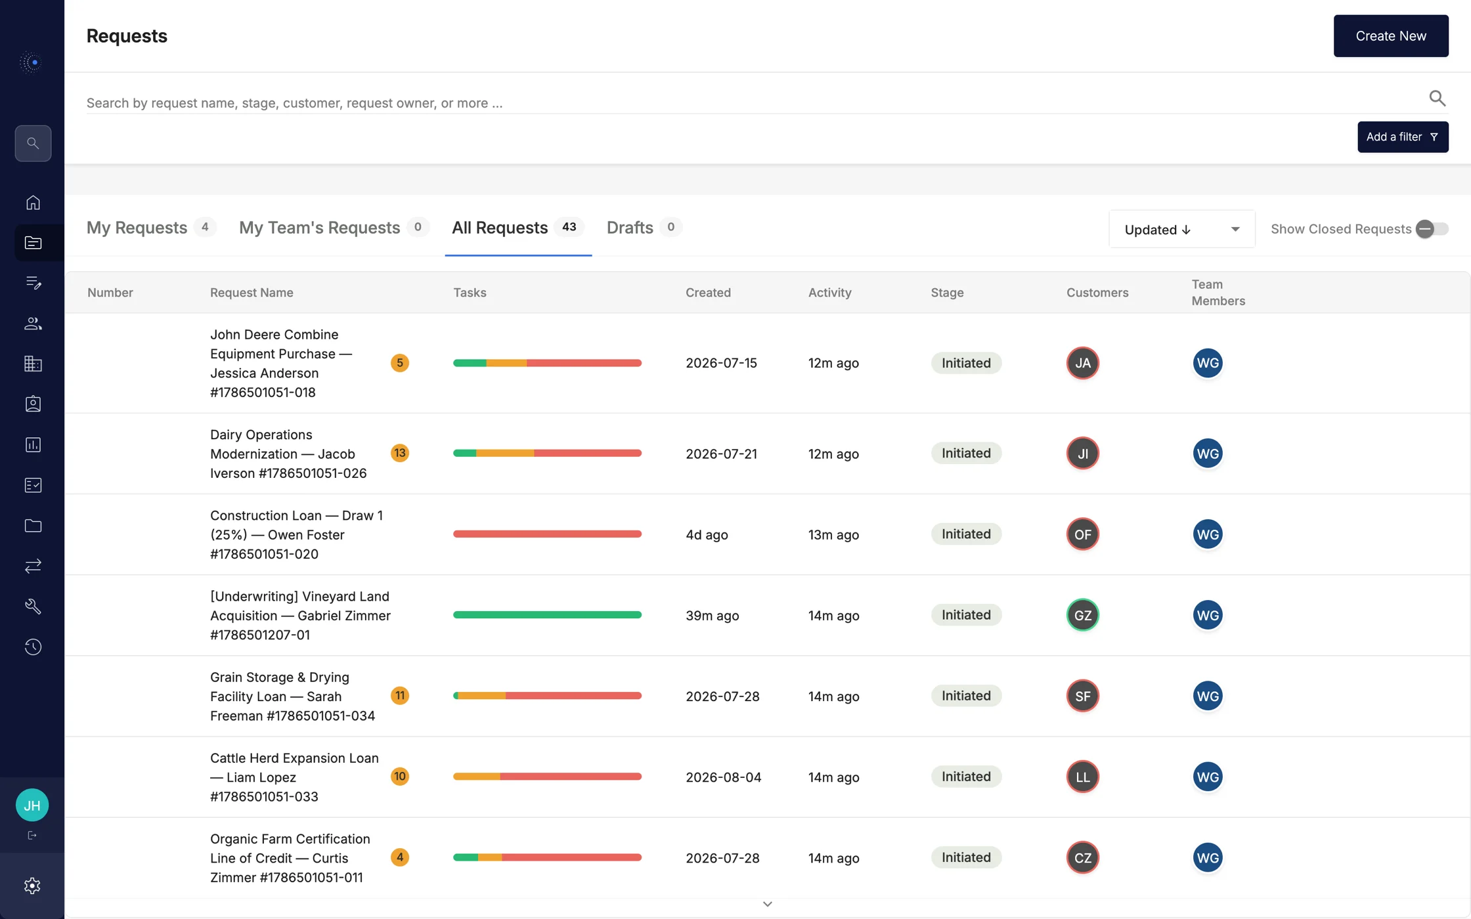Viewport: 1471px width, 919px height.
Task: Click all-red progress bar on Construction Loan row
Action: 547,534
